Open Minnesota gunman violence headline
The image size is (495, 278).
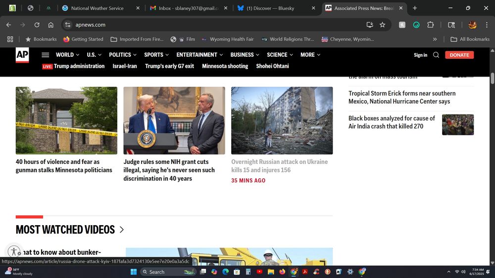click(64, 166)
